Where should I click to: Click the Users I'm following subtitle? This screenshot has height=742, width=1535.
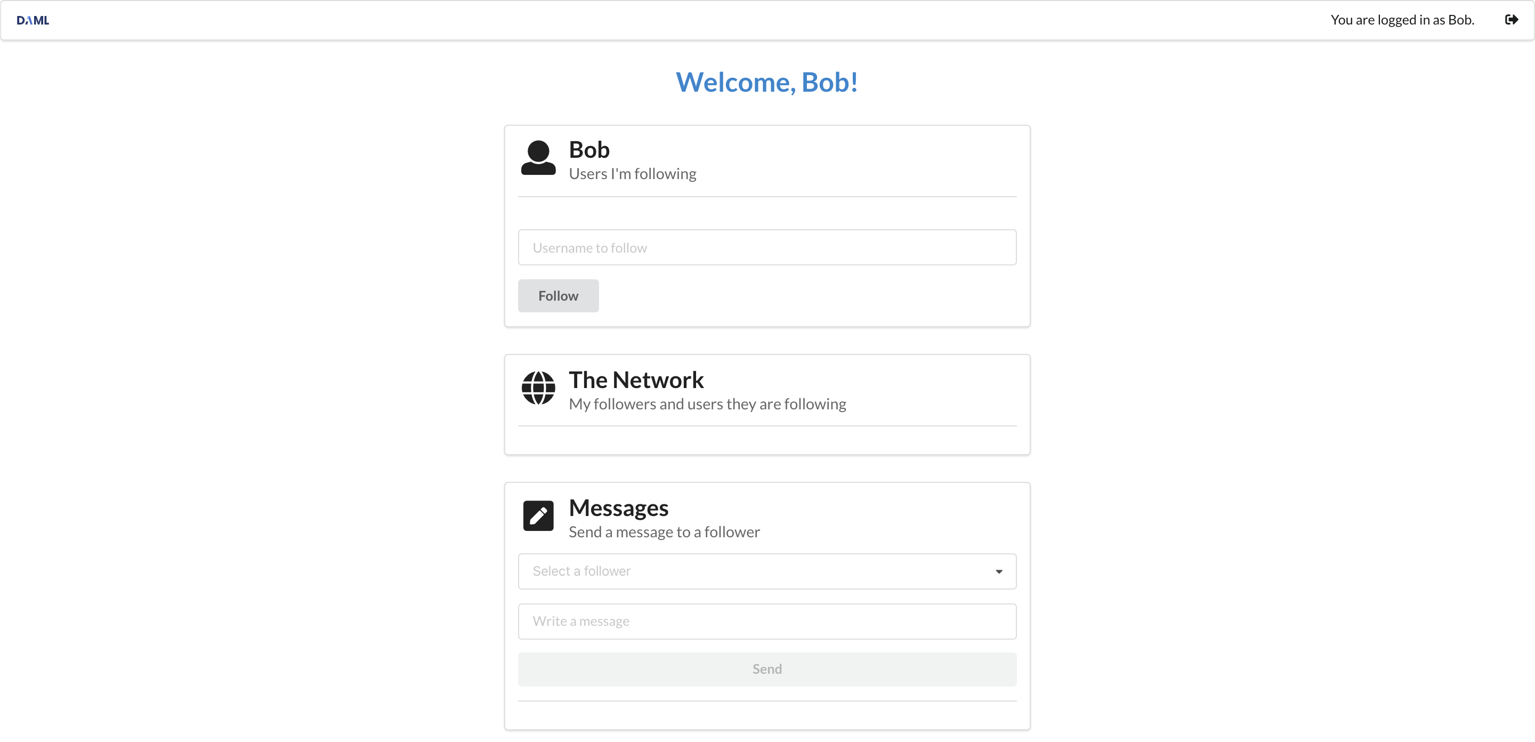(x=633, y=174)
